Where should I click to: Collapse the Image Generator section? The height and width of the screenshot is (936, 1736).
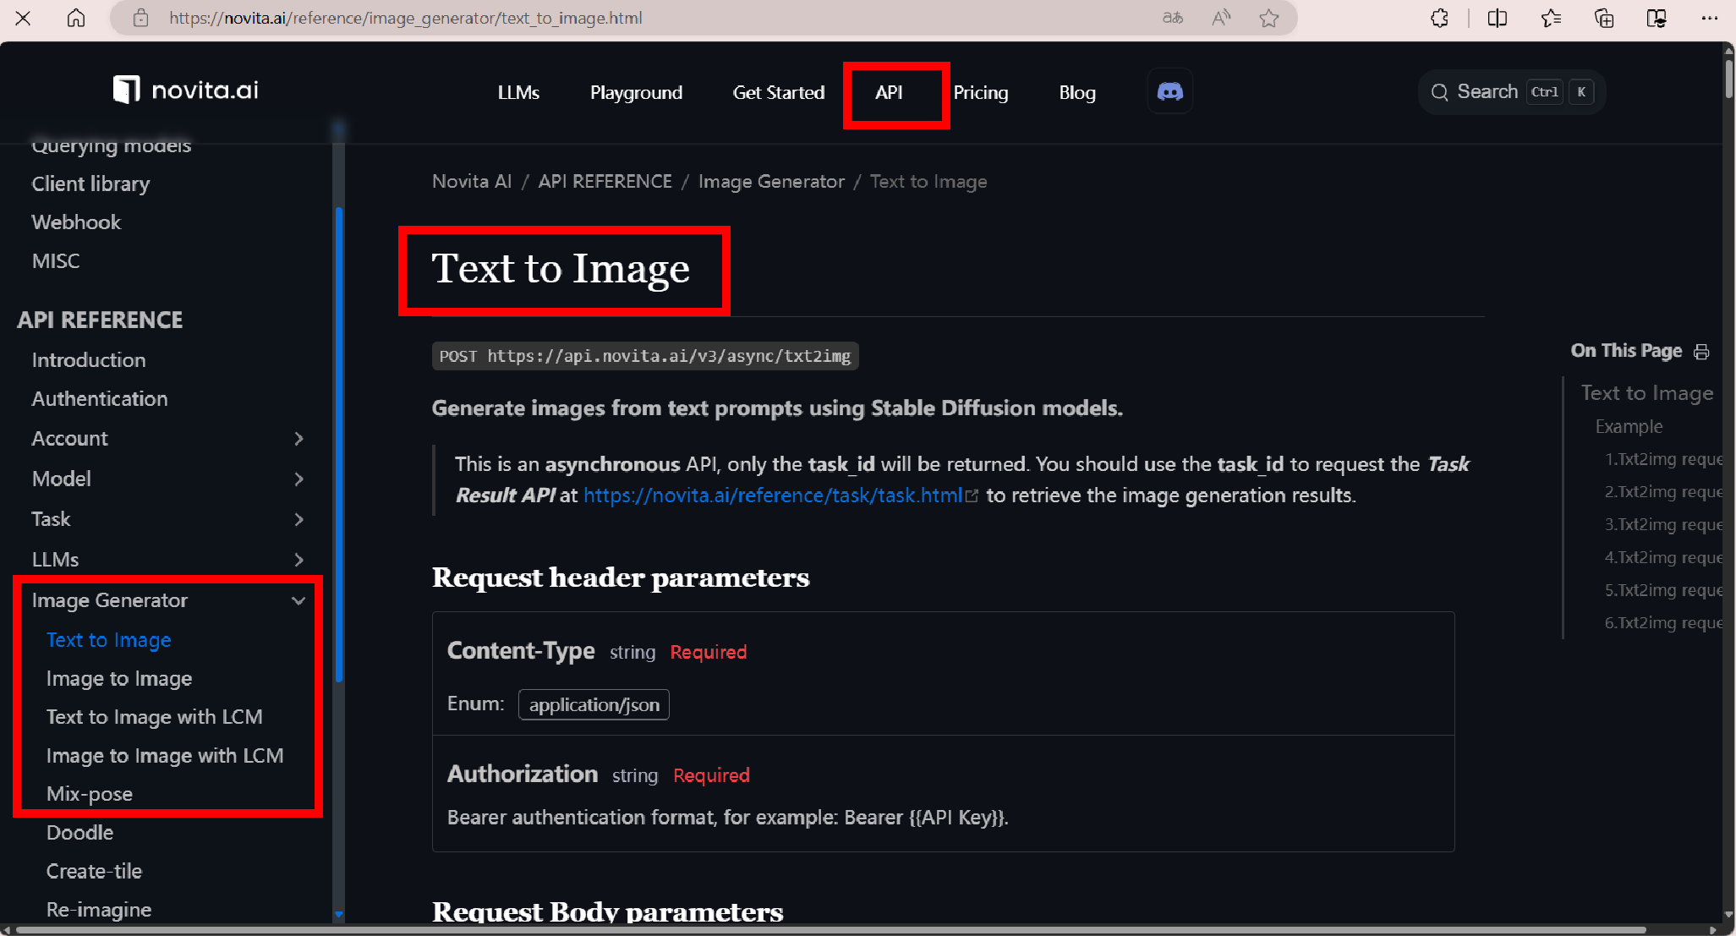(298, 600)
